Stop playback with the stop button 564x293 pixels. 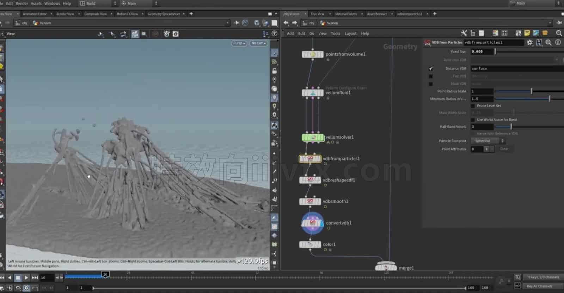[18, 278]
